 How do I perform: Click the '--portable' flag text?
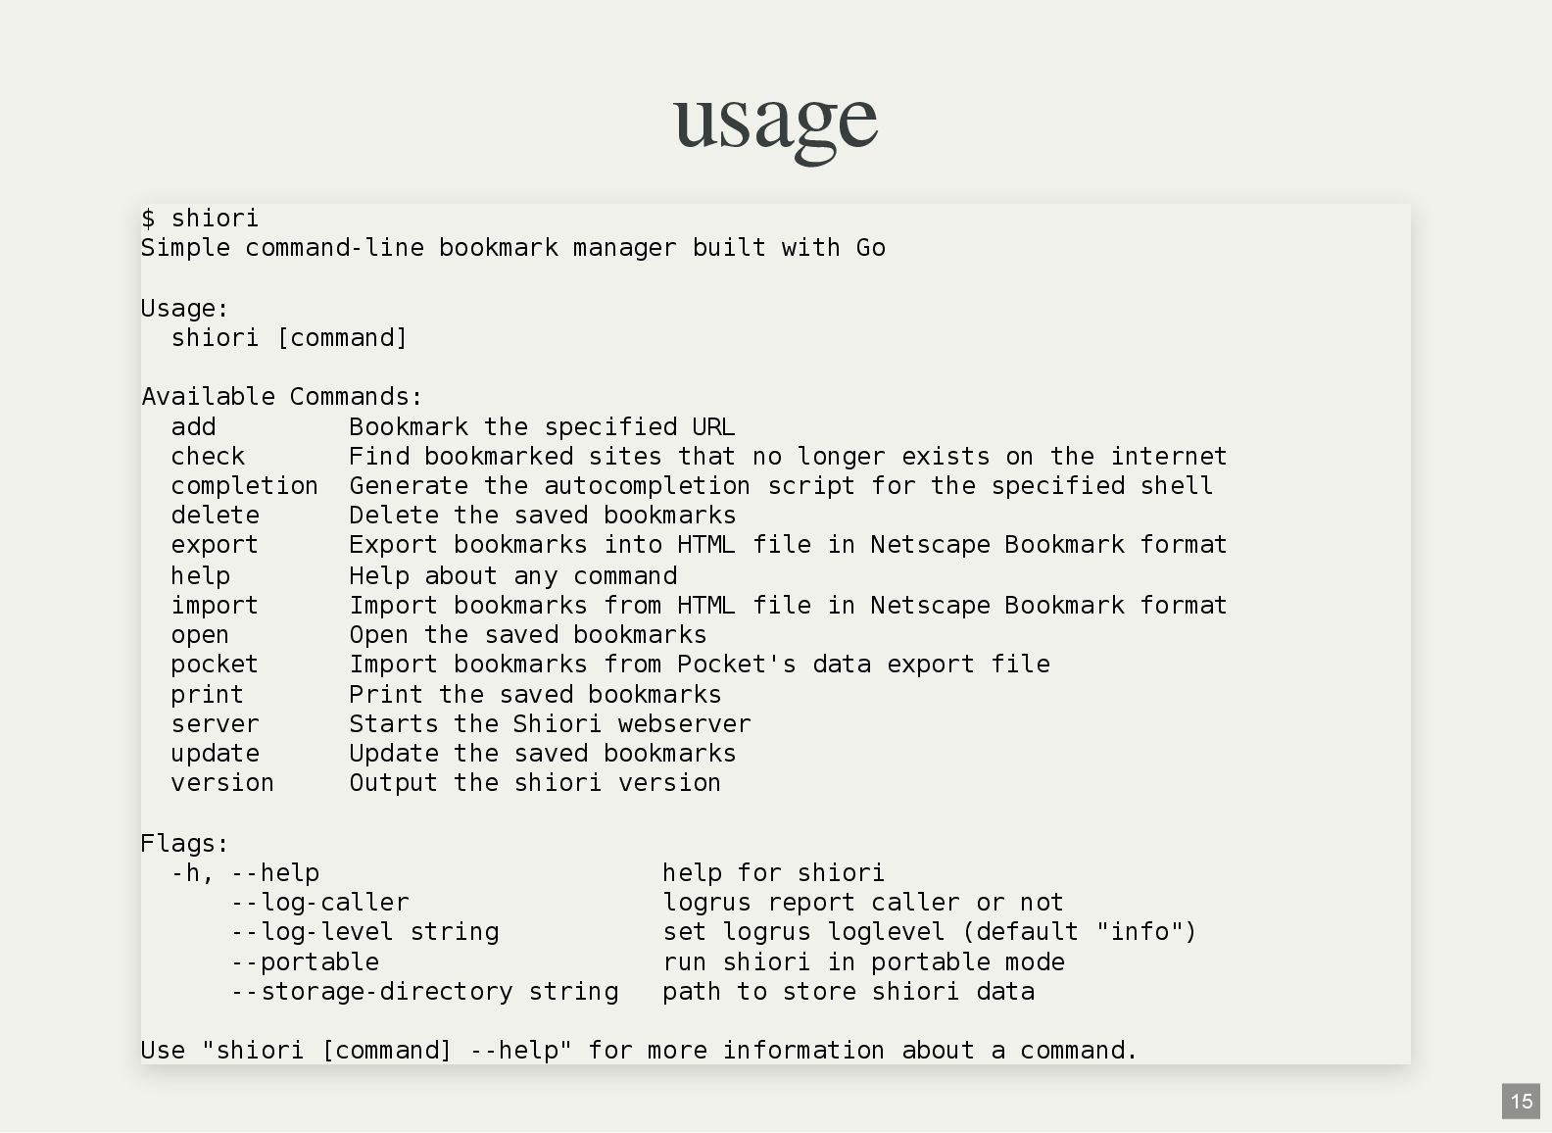(x=305, y=962)
